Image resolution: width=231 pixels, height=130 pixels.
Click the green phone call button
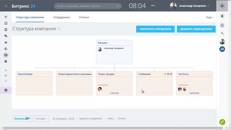click(x=222, y=122)
